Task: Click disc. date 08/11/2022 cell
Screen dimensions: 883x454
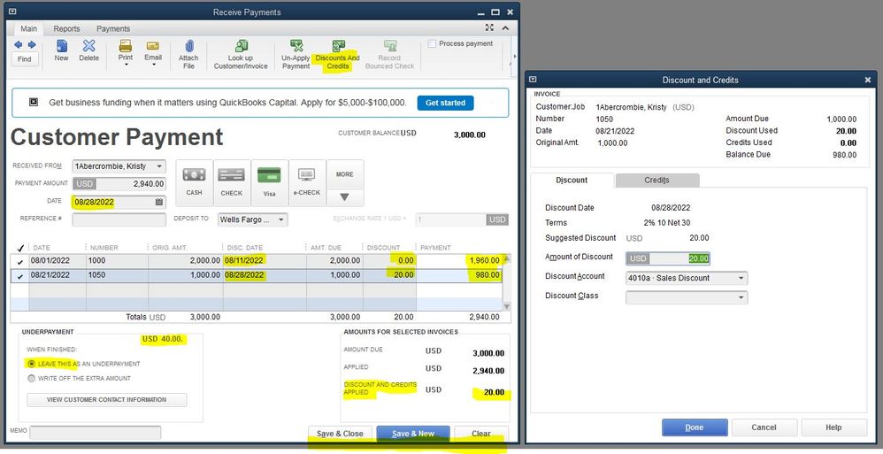Action: pyautogui.click(x=265, y=261)
